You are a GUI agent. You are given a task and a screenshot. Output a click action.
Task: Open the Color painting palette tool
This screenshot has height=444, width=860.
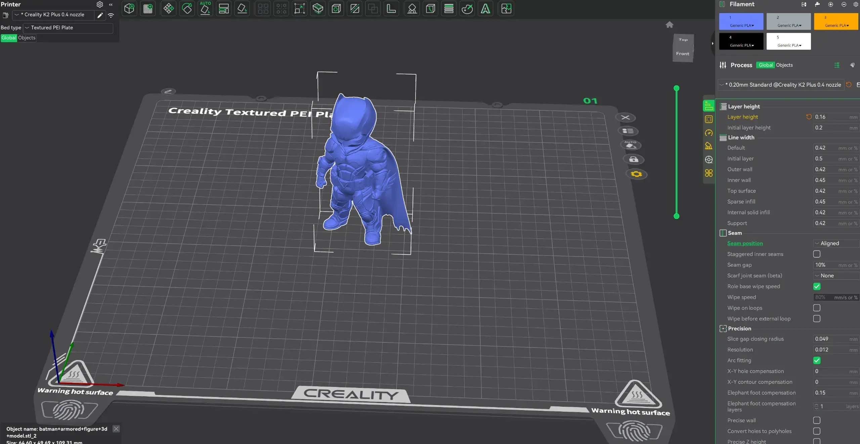point(467,8)
